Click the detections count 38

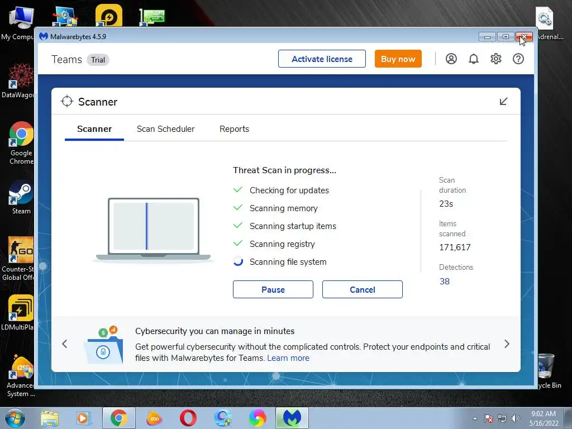[444, 282]
